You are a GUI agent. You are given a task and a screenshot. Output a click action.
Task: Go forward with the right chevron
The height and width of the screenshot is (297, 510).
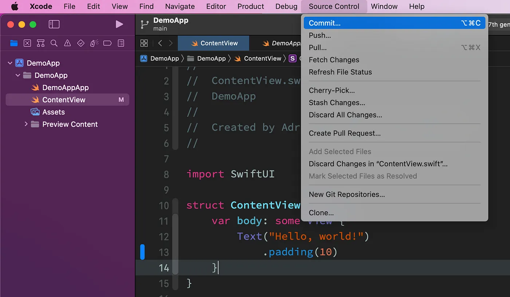pos(171,43)
